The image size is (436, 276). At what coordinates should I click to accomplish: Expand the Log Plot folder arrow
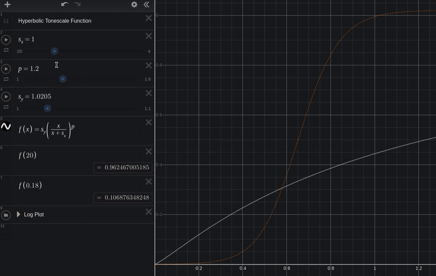coord(19,214)
